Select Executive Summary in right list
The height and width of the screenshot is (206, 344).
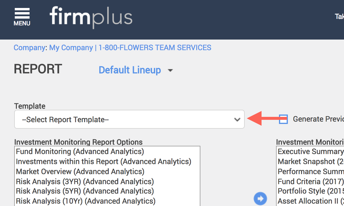pos(310,151)
